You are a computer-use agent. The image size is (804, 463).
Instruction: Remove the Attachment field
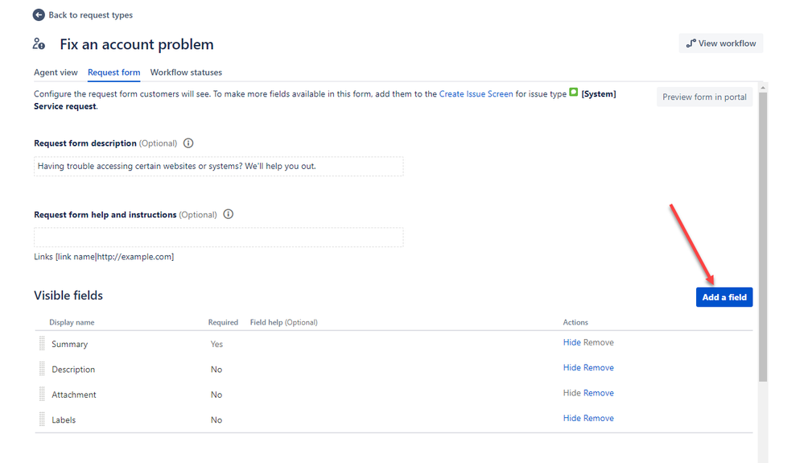pyautogui.click(x=599, y=393)
